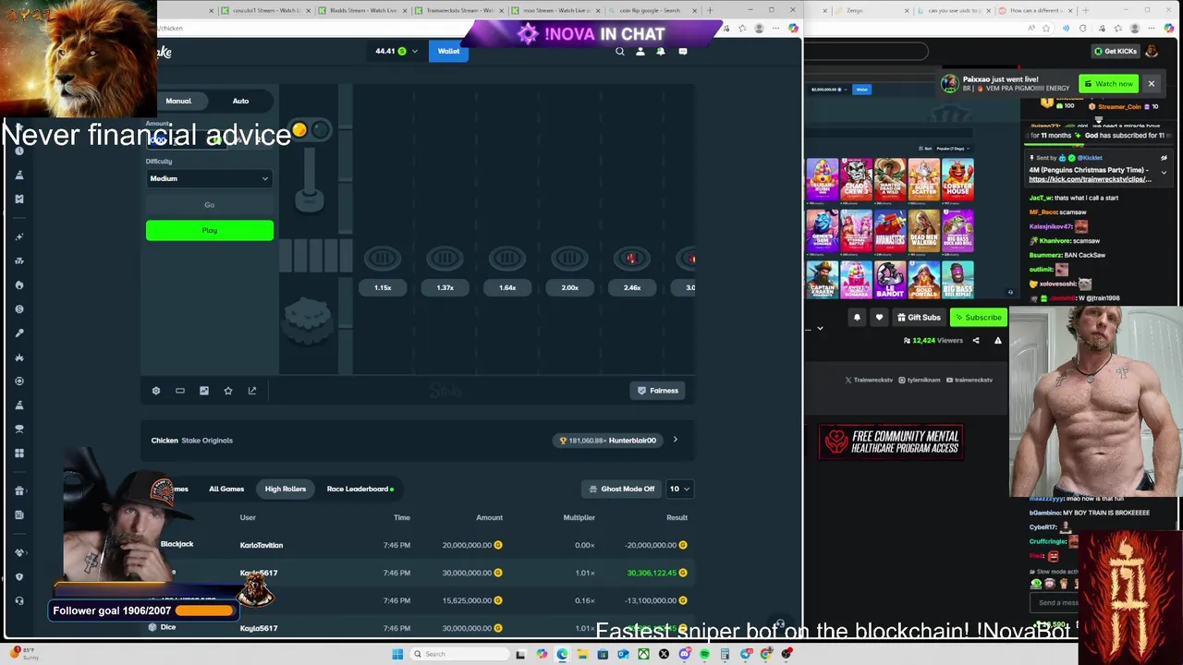Open File Explorer from taskbar
Viewport: 1183px width, 665px height.
(582, 654)
